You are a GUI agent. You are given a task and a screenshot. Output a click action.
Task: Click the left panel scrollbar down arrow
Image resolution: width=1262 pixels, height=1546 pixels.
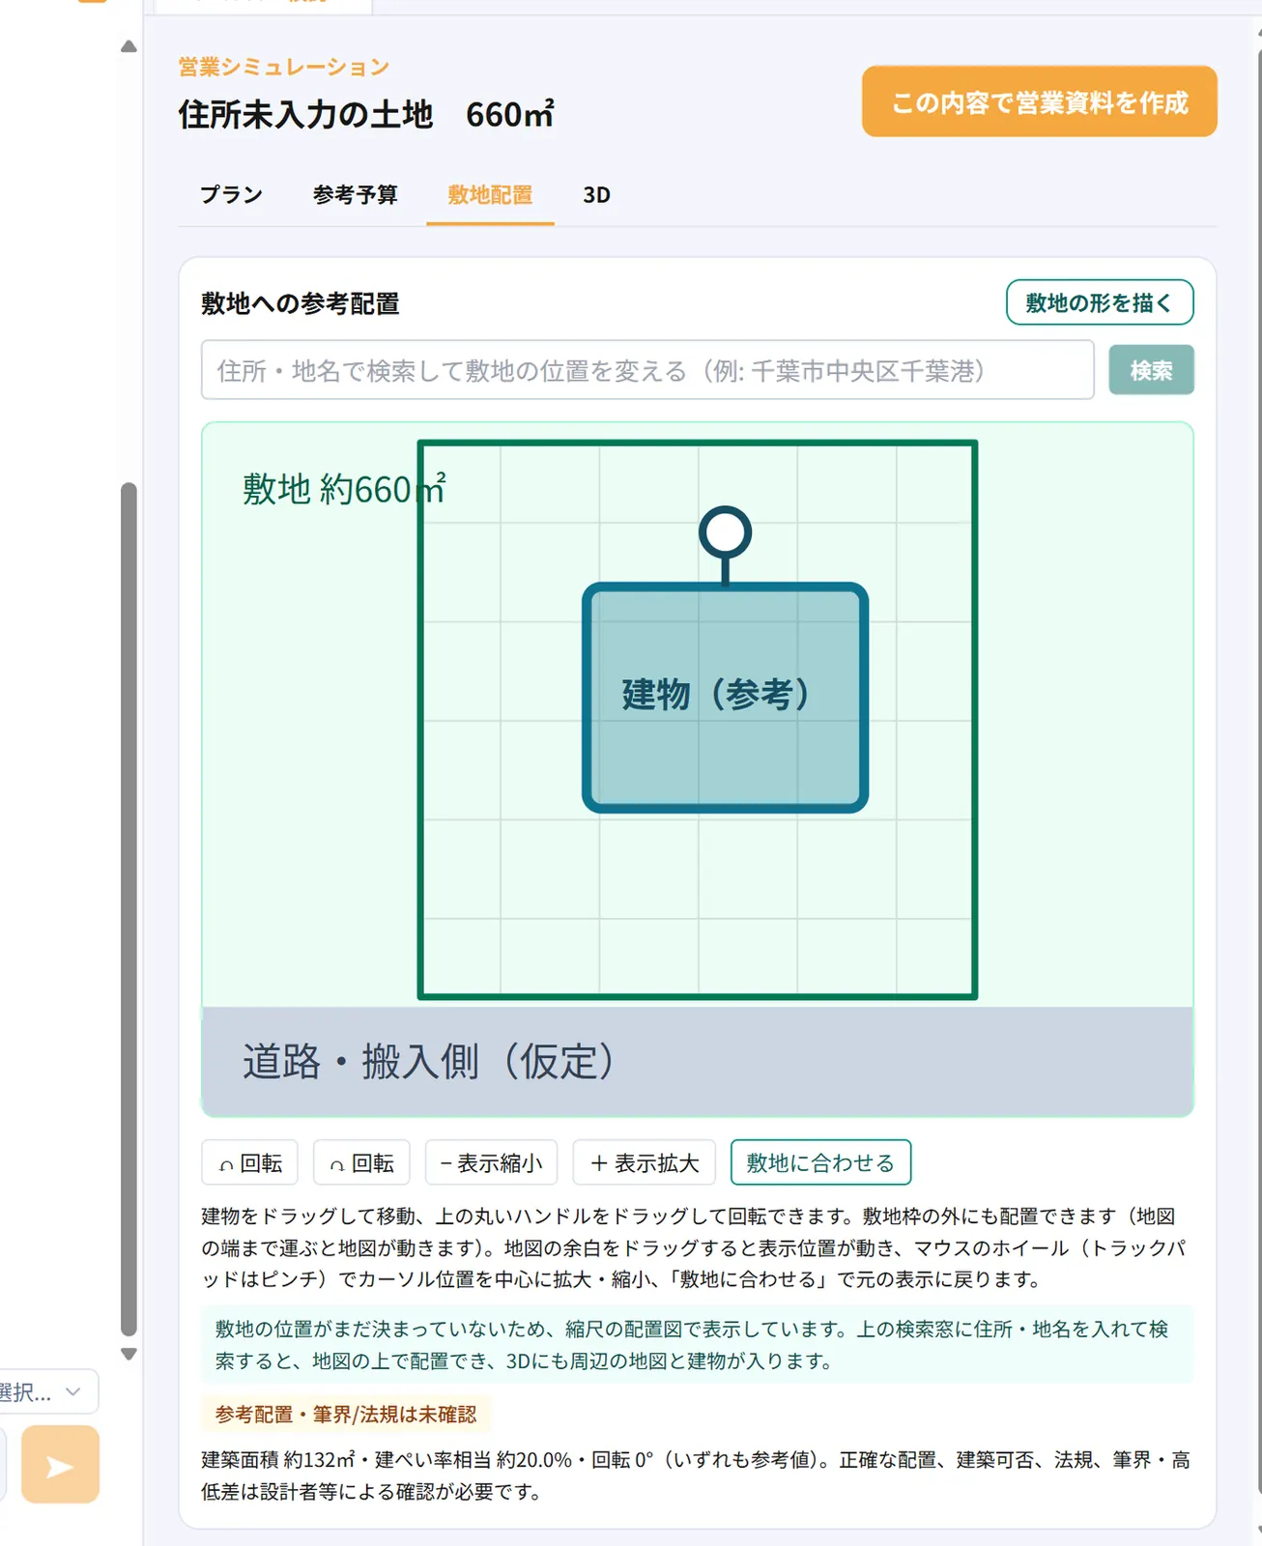[x=129, y=1354]
